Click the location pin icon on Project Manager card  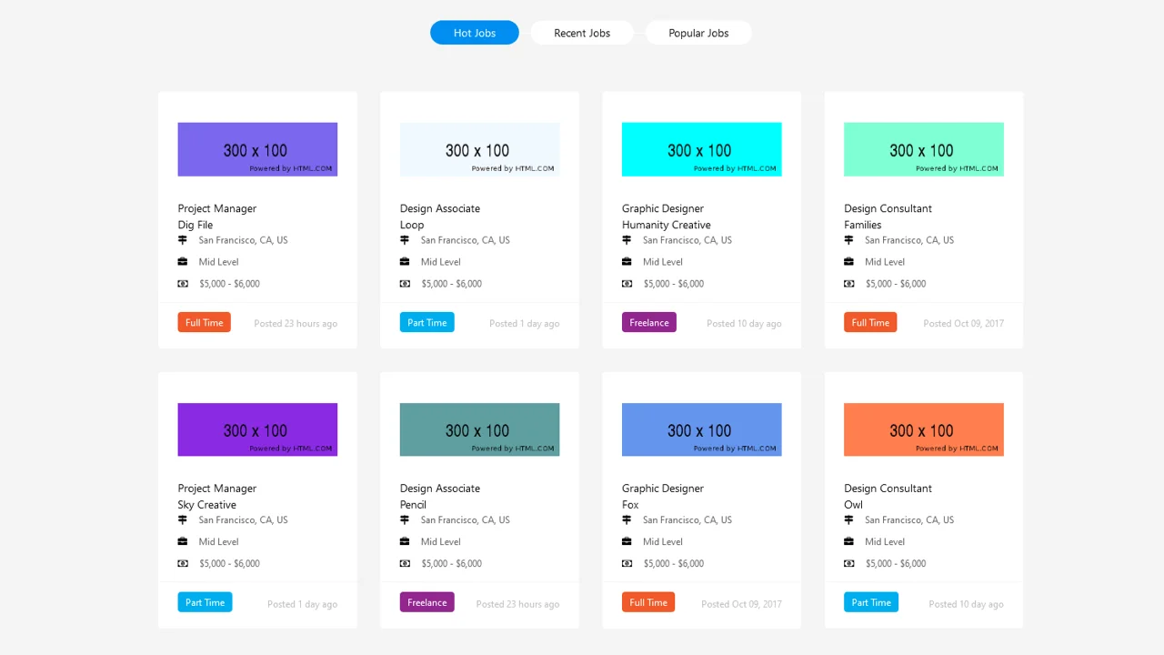coord(182,240)
